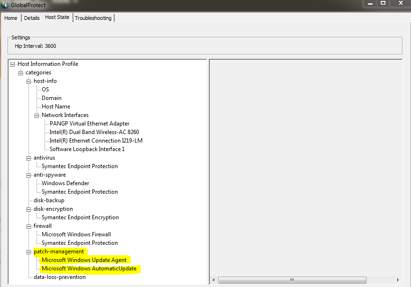
Task: Select the disk-backup category
Action: click(49, 200)
